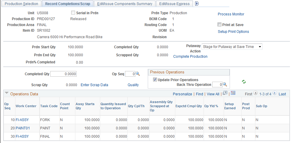Image resolution: width=292 pixels, height=143 pixels.
Task: Open Back Thru Operation lookup magnifier
Action: point(225,85)
